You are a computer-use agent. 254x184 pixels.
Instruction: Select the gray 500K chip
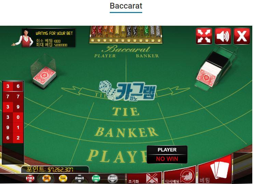point(112,178)
